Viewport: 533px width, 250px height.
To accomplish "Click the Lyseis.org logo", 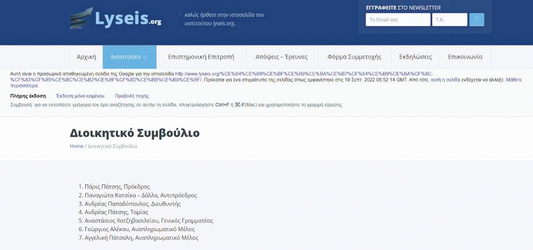I will 116,19.
